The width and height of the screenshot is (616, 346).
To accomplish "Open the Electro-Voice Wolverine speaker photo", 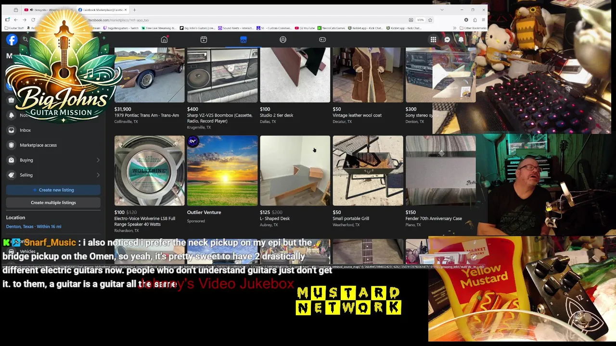I will point(149,171).
